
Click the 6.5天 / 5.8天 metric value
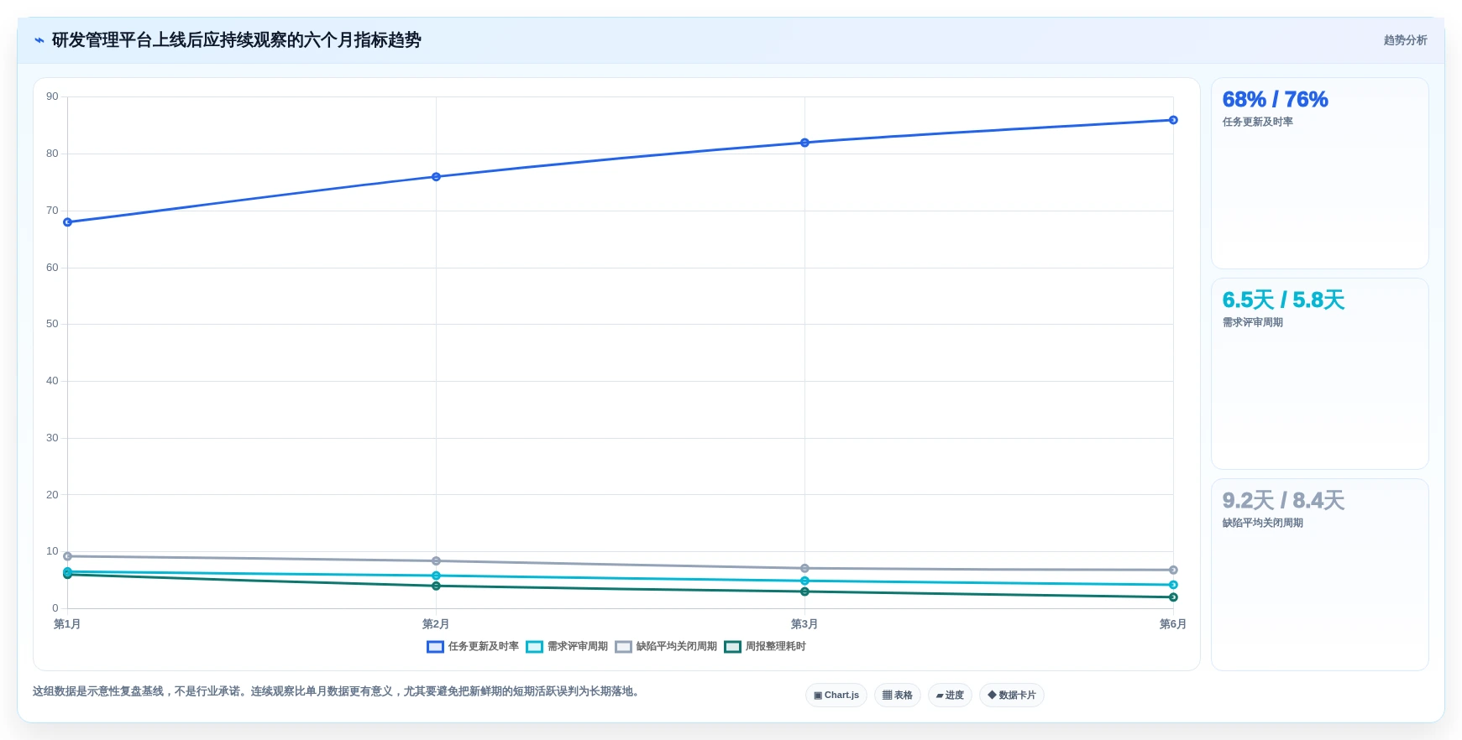point(1283,300)
